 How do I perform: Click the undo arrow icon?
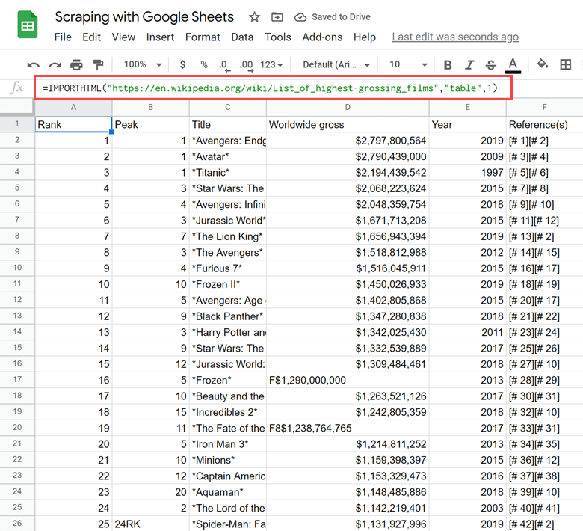(33, 65)
